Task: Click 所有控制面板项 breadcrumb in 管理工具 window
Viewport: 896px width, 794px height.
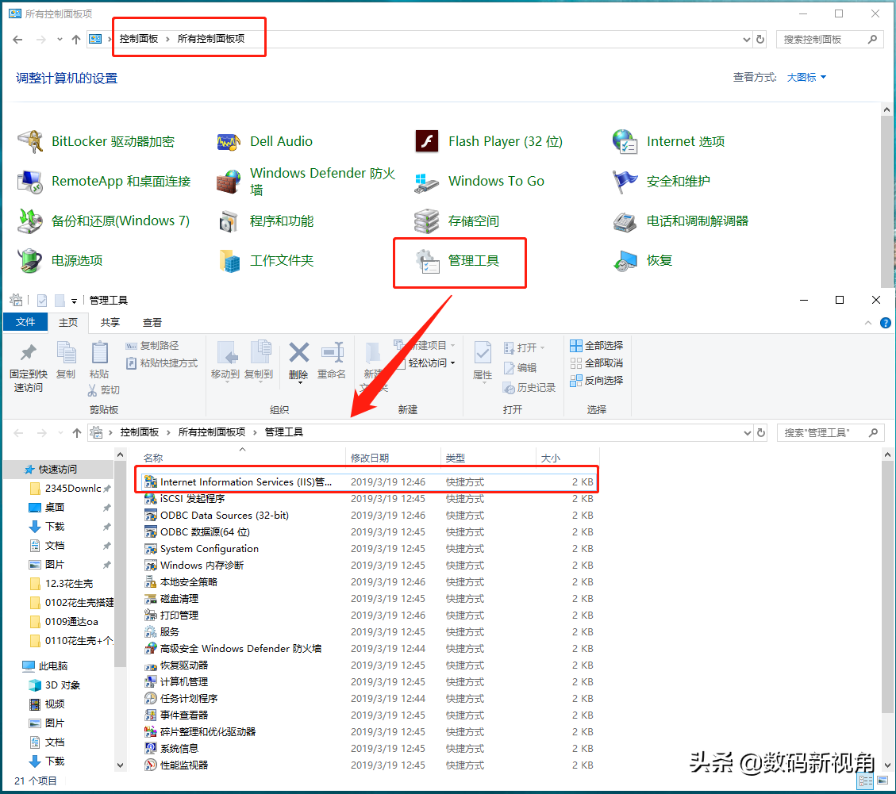Action: [211, 432]
